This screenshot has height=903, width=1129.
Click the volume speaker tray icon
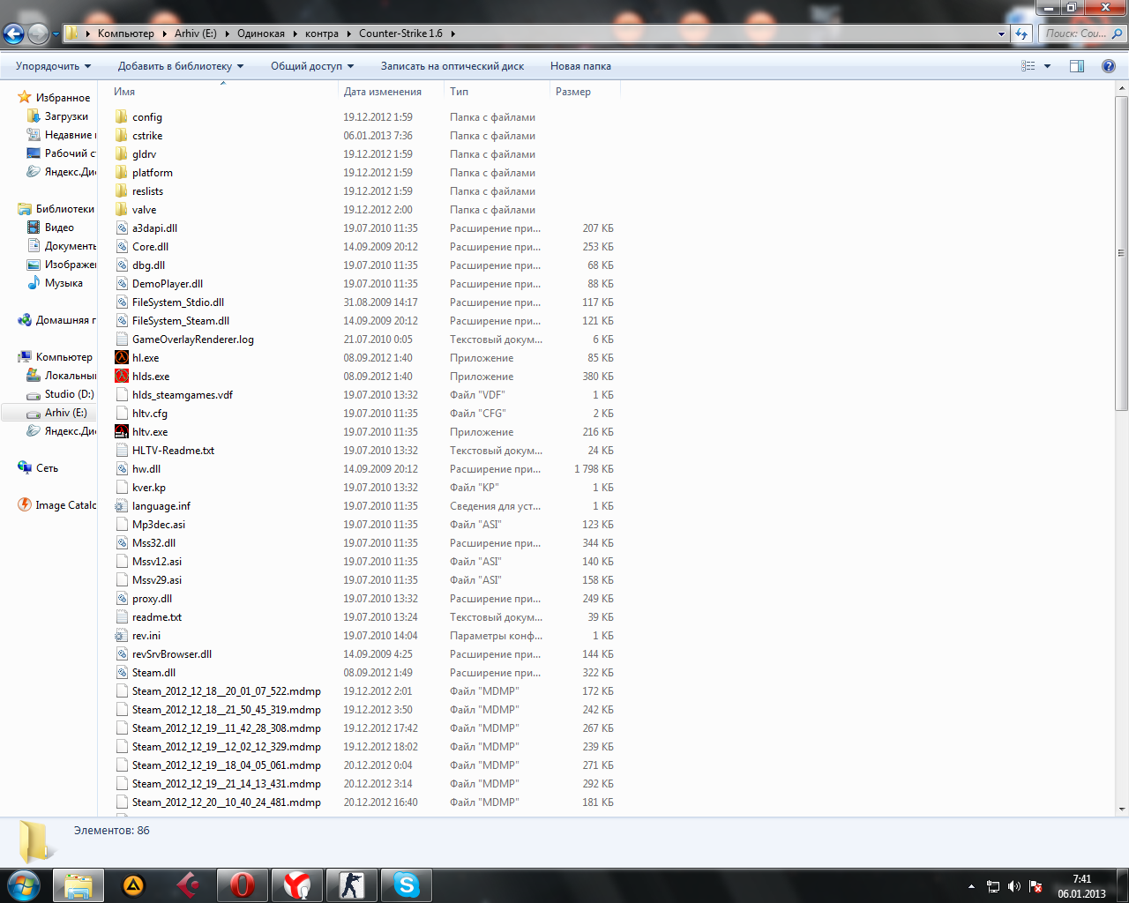(1014, 886)
